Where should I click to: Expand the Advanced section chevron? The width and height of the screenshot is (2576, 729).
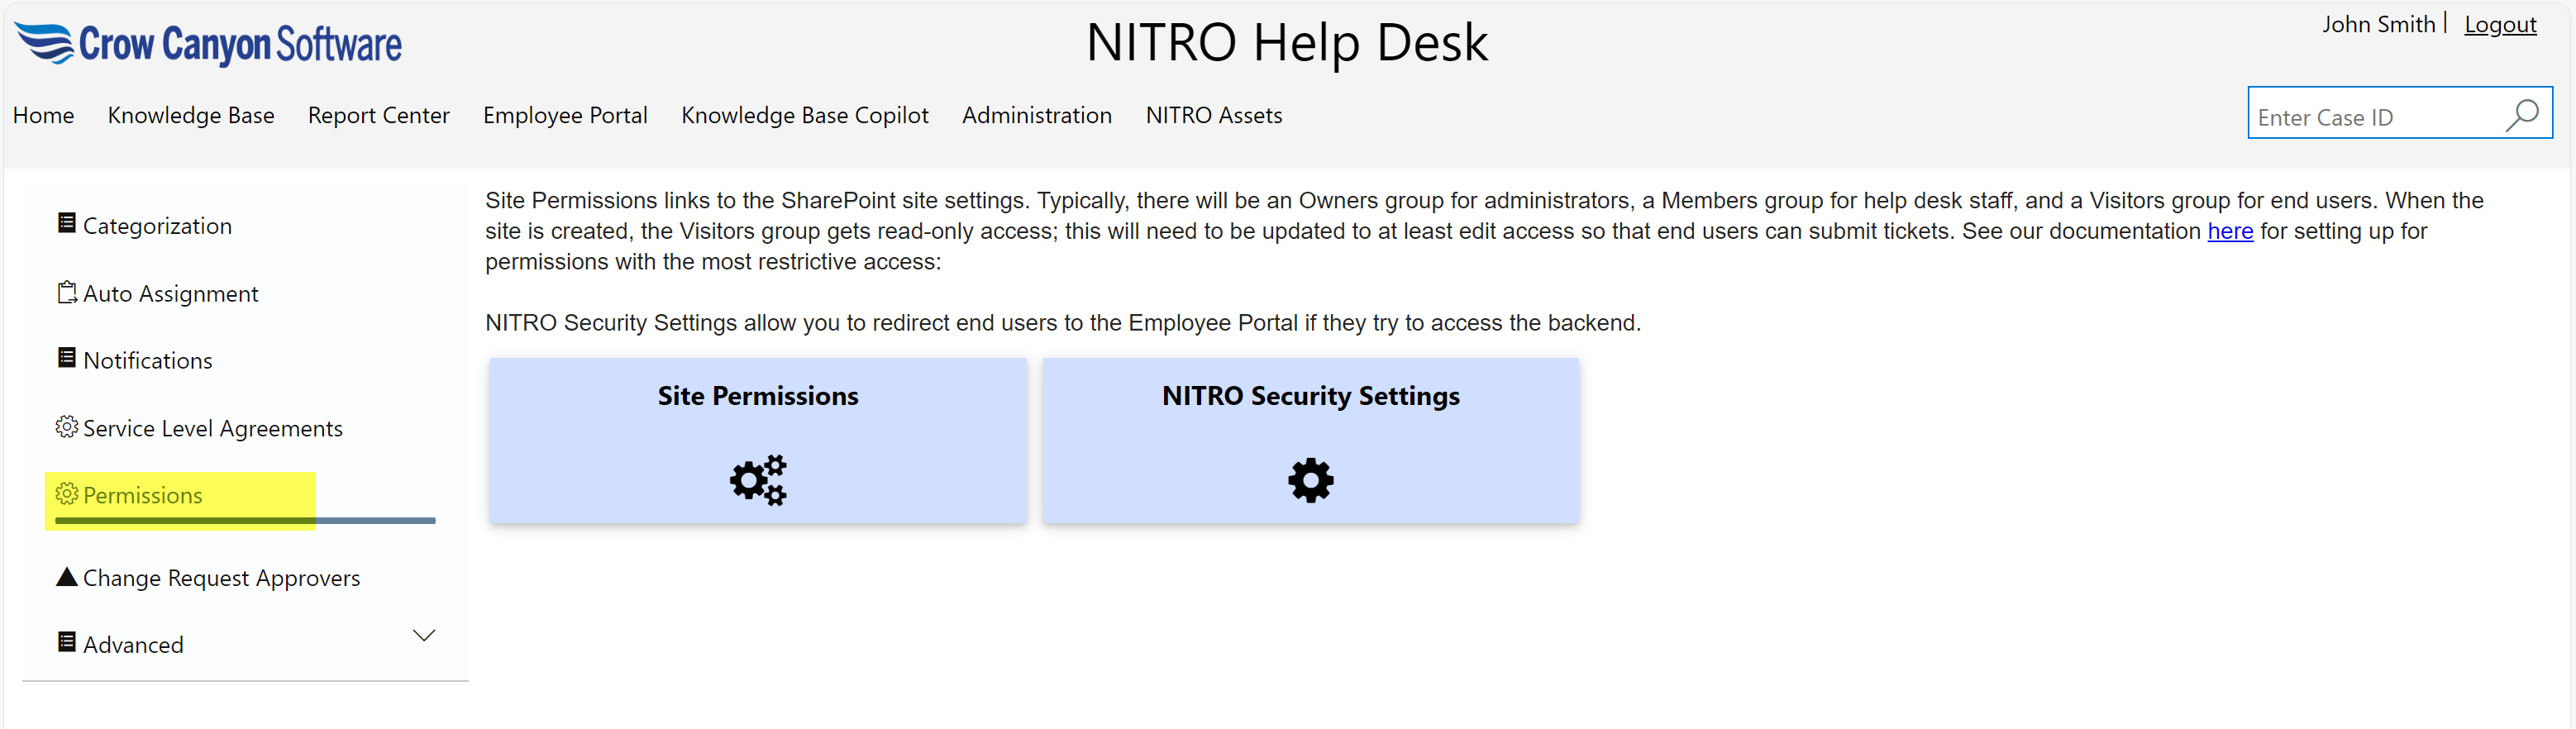tap(424, 636)
